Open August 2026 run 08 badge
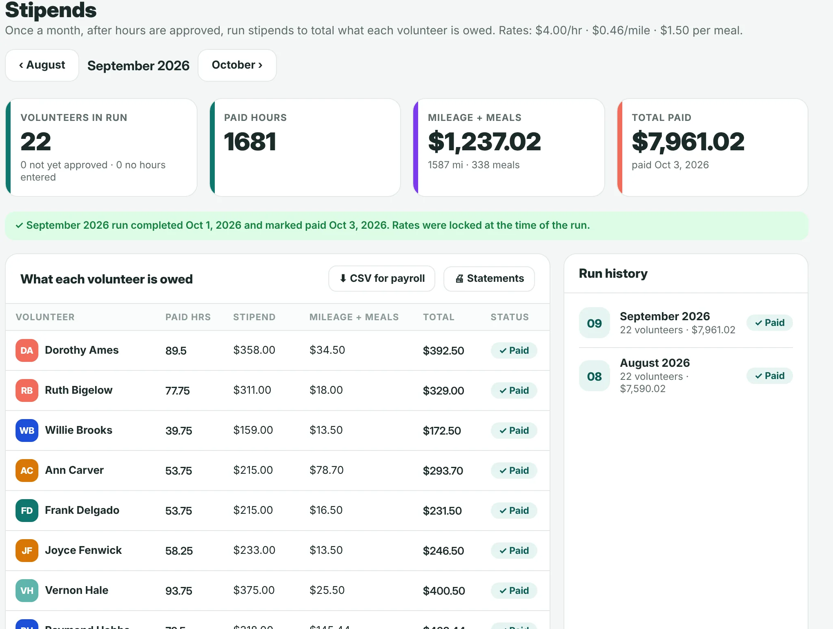The height and width of the screenshot is (629, 833). point(595,376)
